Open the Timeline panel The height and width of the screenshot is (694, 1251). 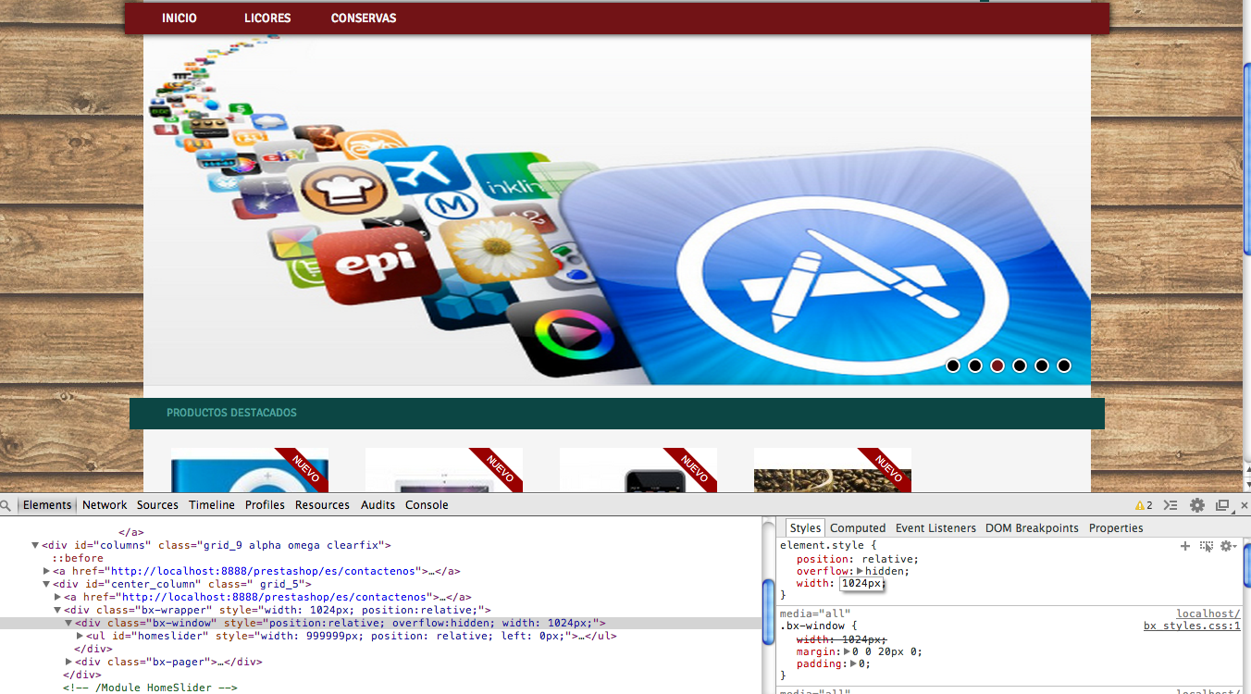pyautogui.click(x=212, y=505)
